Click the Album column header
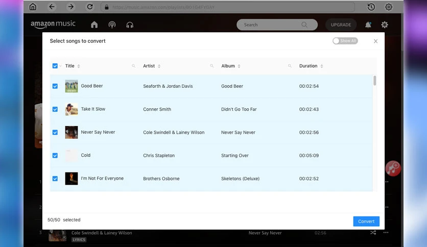The image size is (427, 247). point(228,66)
